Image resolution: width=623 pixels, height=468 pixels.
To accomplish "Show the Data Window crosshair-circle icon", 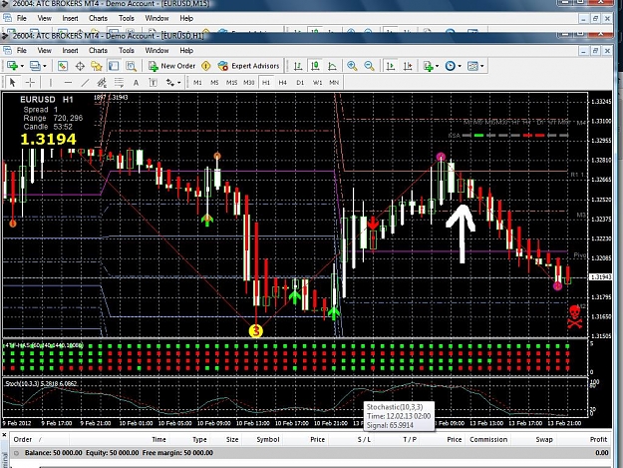I will [x=80, y=66].
